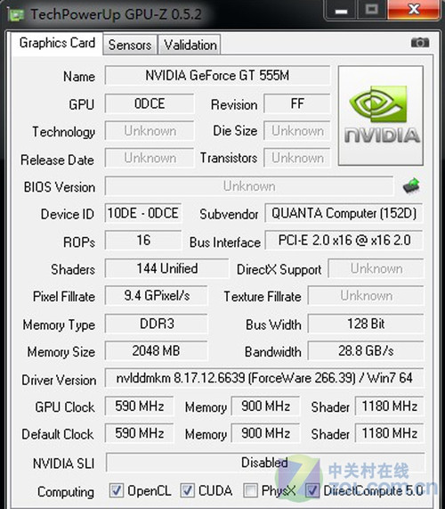This screenshot has height=509, width=445.
Task: Click the Name field showing GeForce GT 555M
Action: pyautogui.click(x=217, y=76)
